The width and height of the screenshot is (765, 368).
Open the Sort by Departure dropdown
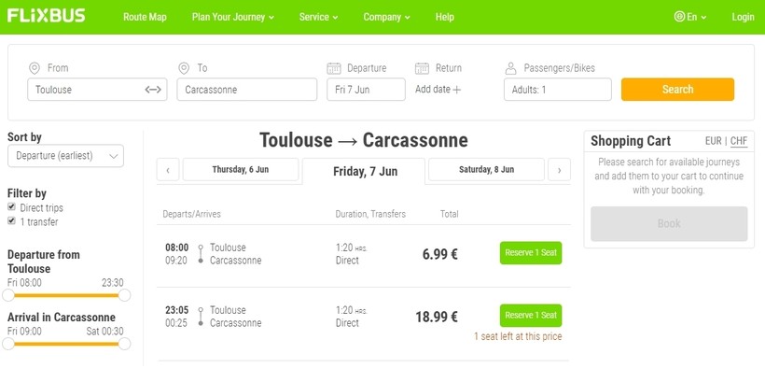click(x=66, y=156)
